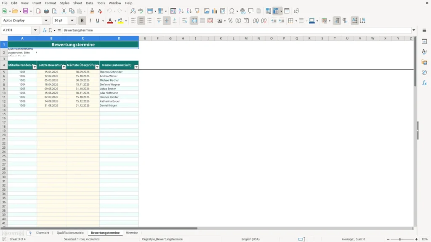Open the File menu
The height and width of the screenshot is (242, 431).
click(5, 3)
